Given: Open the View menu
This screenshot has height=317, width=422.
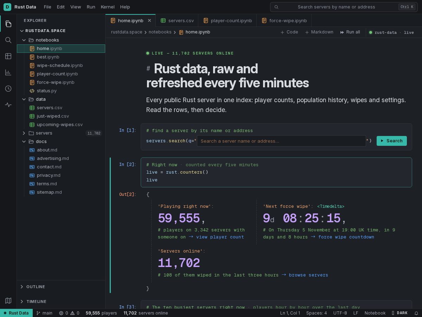Looking at the screenshot, I should coord(76,7).
